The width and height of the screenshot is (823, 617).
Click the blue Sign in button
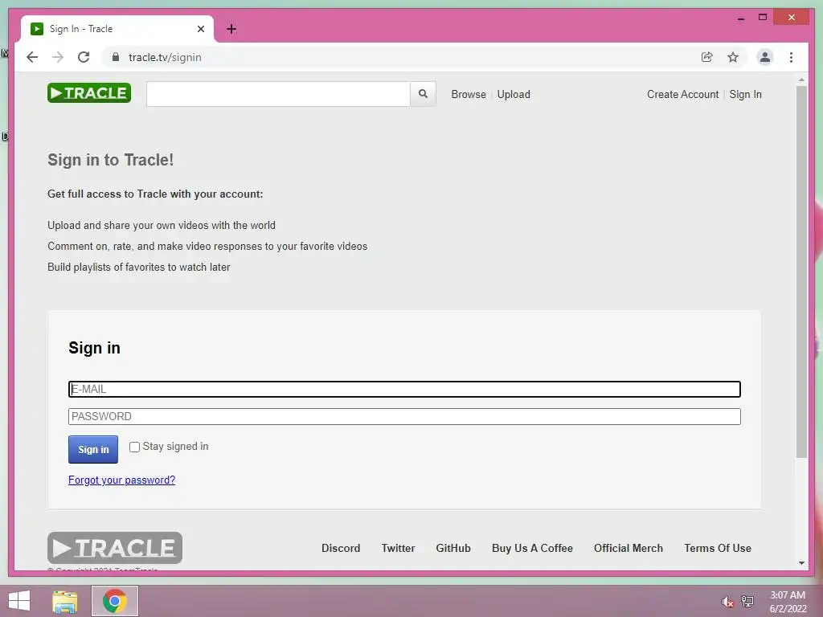pyautogui.click(x=93, y=449)
